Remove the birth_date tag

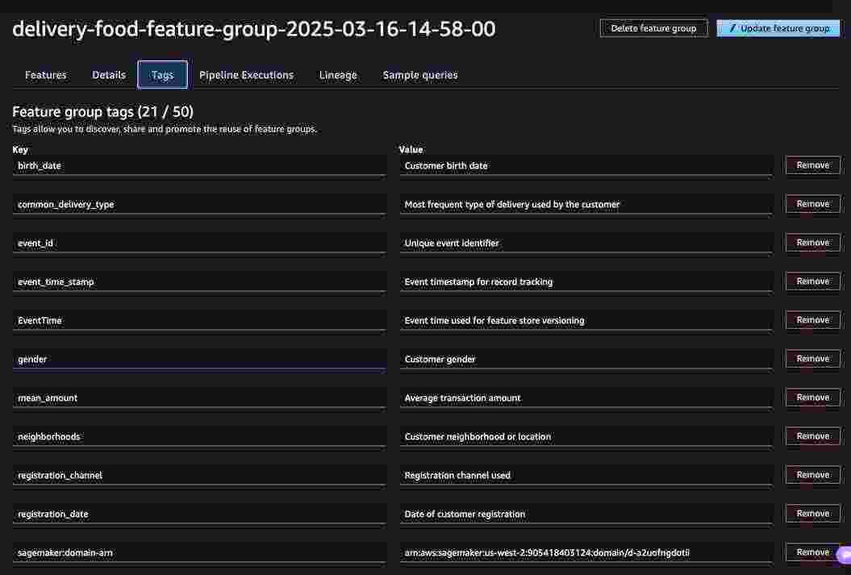pyautogui.click(x=812, y=165)
